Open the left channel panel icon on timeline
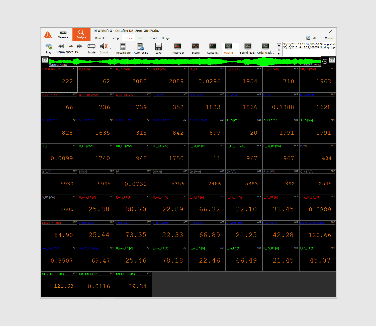The height and width of the screenshot is (326, 376). (45, 60)
